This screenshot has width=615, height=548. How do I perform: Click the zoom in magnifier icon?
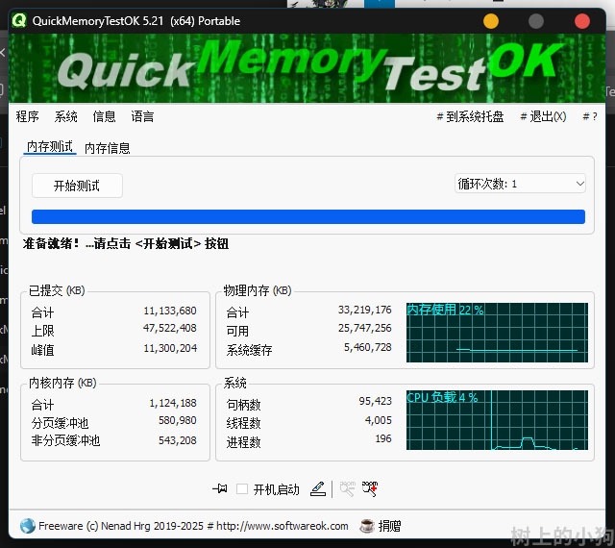point(370,489)
